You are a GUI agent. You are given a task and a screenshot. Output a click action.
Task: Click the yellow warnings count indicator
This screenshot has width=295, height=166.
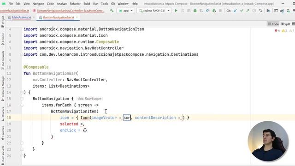coord(284,30)
